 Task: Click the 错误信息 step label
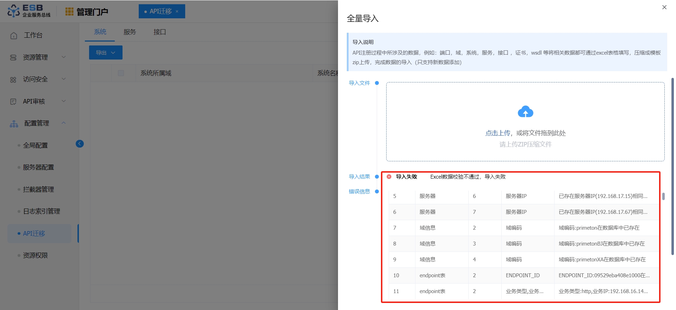[x=359, y=192]
